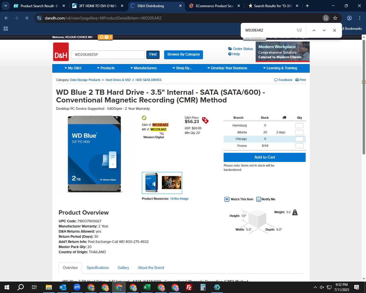
Task: Go back to previous page
Action: click(6, 18)
